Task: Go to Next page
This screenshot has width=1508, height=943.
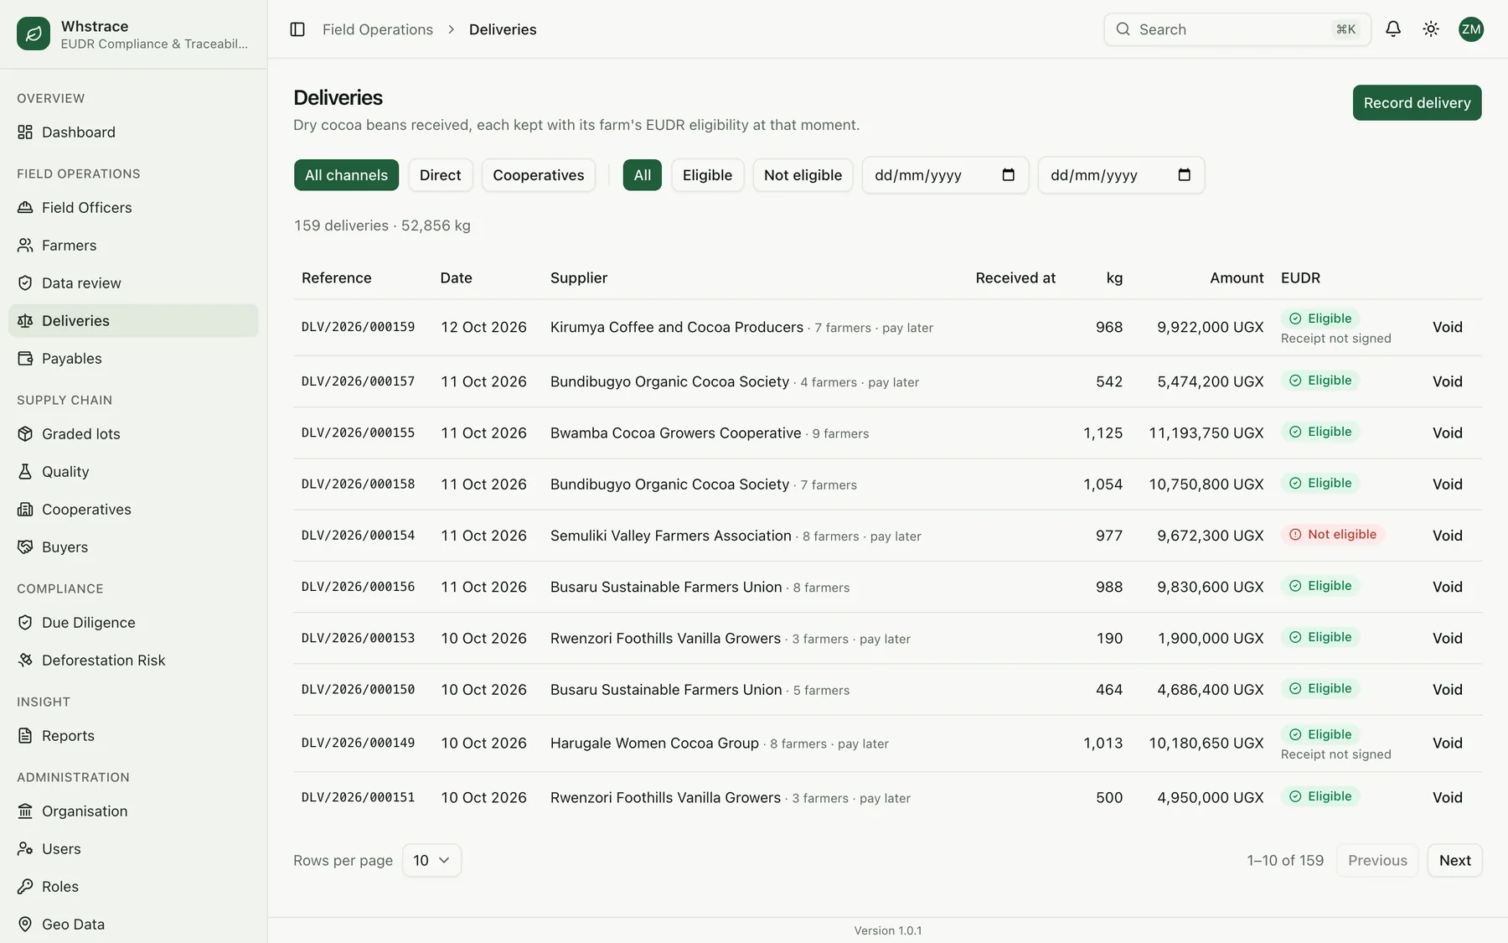Action: pos(1455,861)
